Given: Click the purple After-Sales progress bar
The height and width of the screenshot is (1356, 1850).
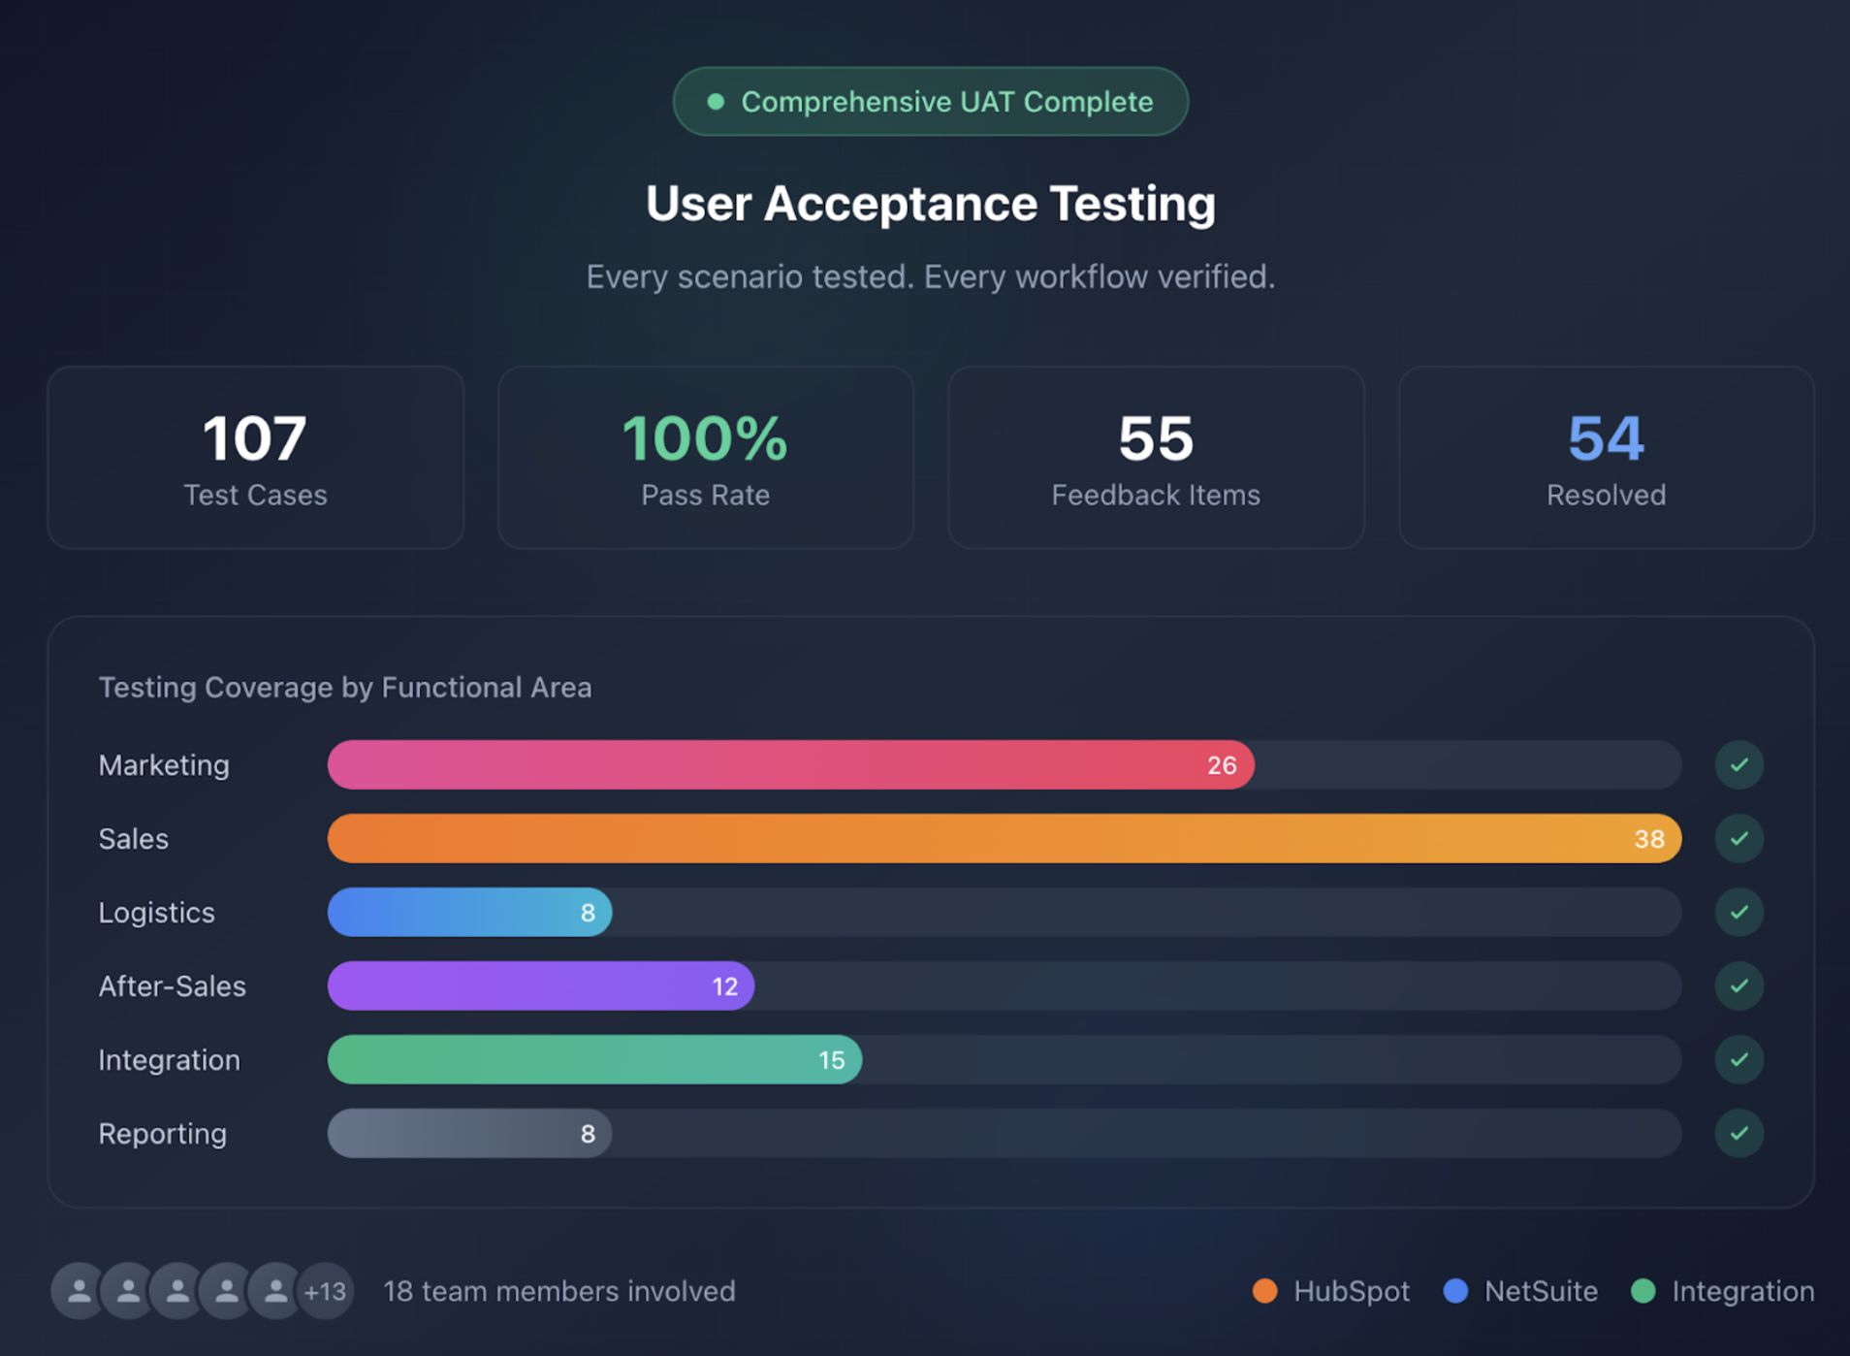Looking at the screenshot, I should click(540, 986).
